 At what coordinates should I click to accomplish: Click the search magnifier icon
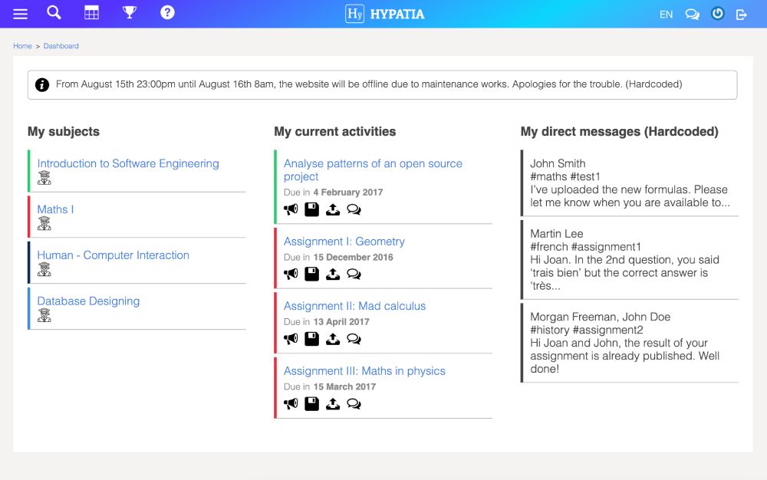pos(54,12)
